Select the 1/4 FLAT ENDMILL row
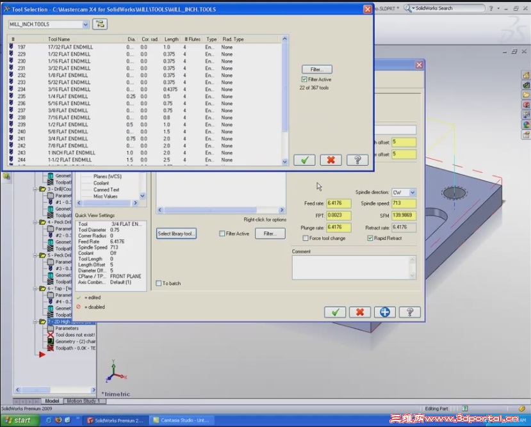Viewport: 531px width, 427px height. point(145,97)
